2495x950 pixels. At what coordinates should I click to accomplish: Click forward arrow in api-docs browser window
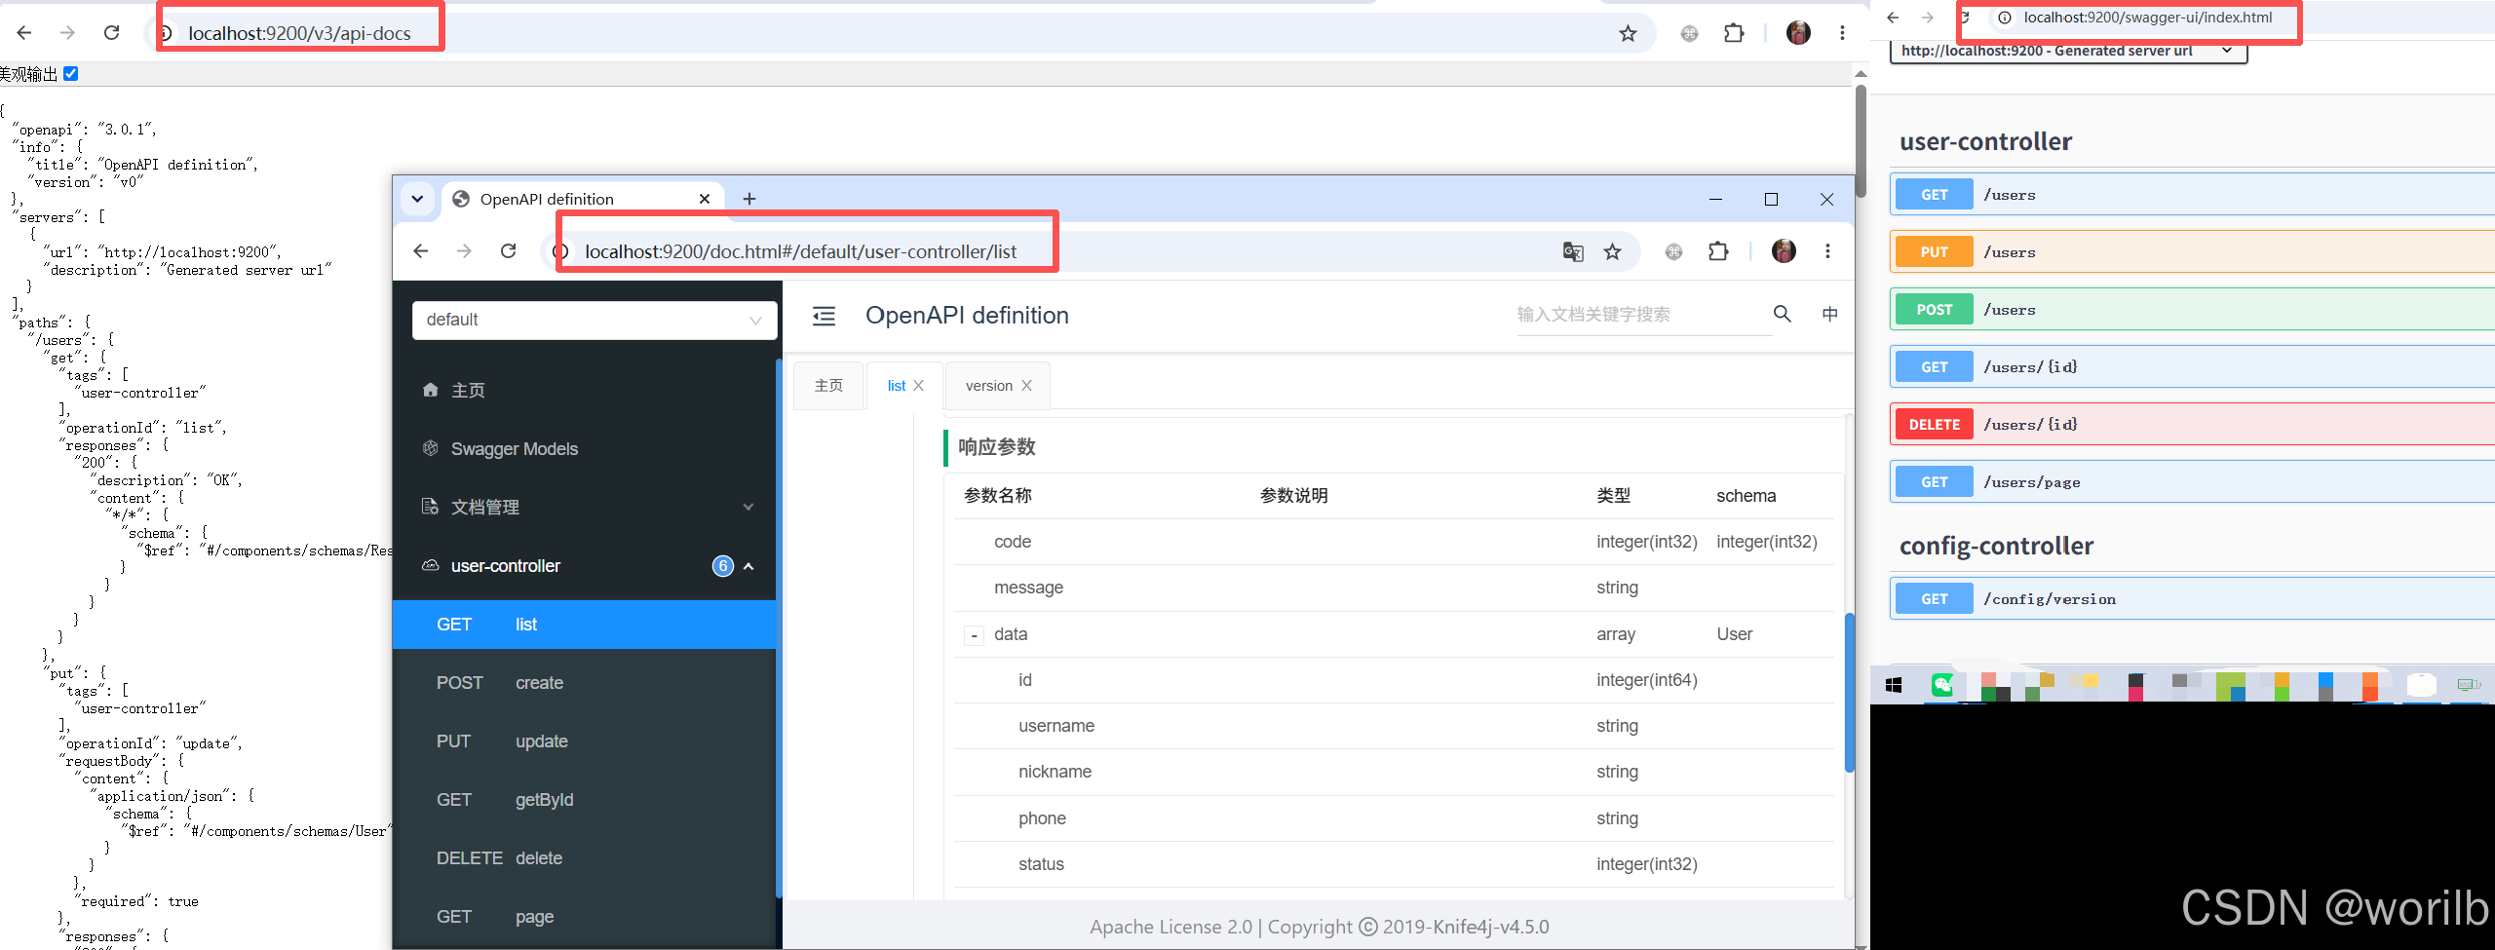tap(67, 33)
